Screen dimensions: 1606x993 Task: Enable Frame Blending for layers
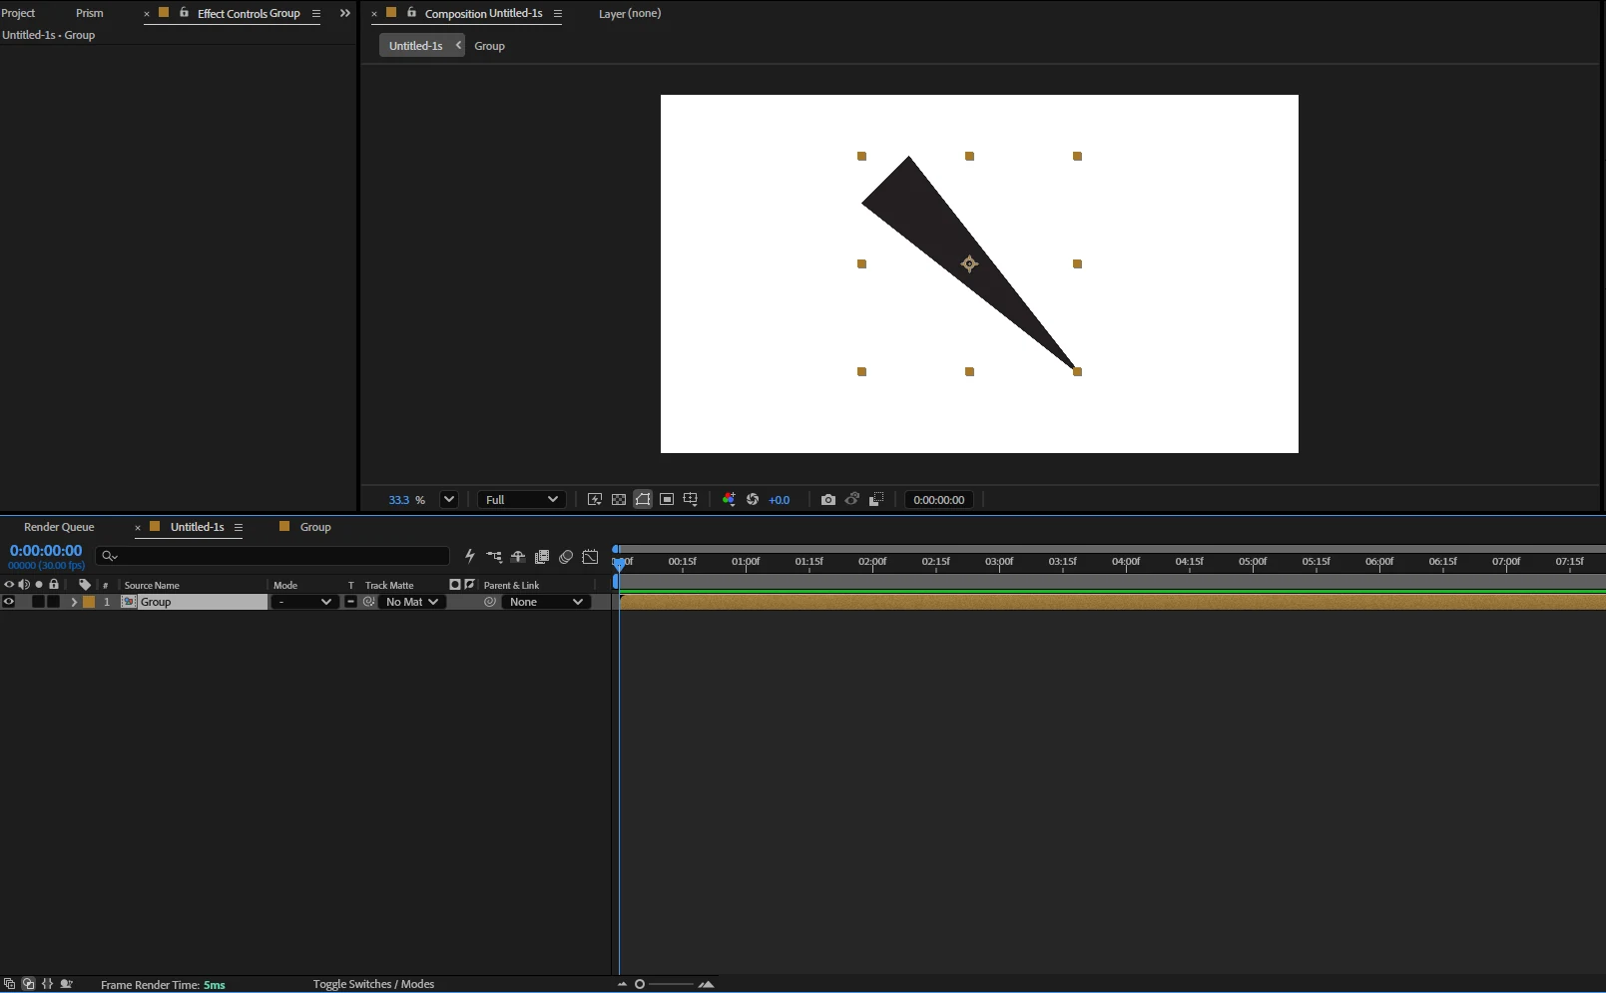tap(542, 557)
